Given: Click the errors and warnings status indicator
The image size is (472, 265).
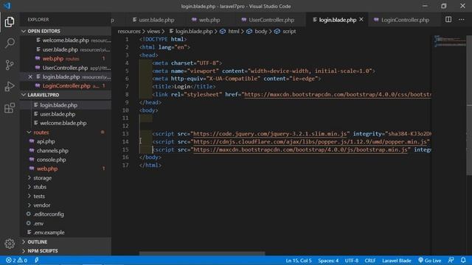Looking at the screenshot, I should point(16,260).
